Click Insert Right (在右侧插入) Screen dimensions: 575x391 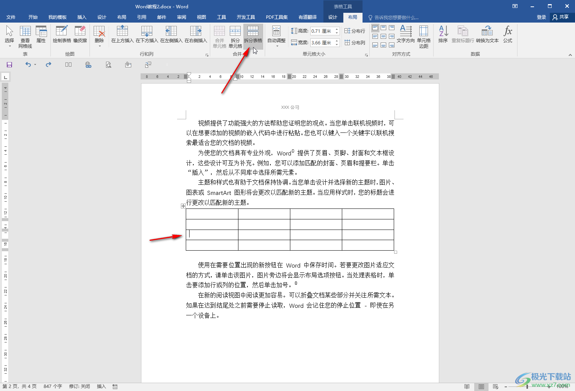coord(196,34)
